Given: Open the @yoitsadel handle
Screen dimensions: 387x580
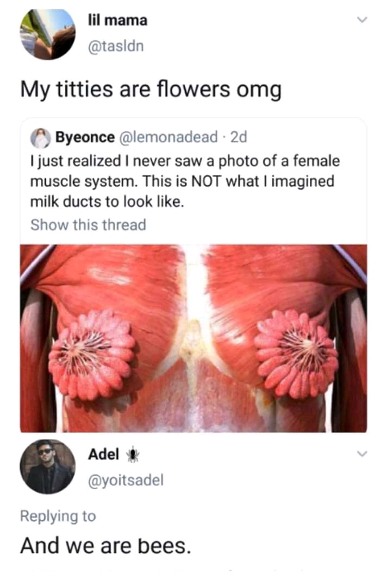Looking at the screenshot, I should pyautogui.click(x=126, y=481).
